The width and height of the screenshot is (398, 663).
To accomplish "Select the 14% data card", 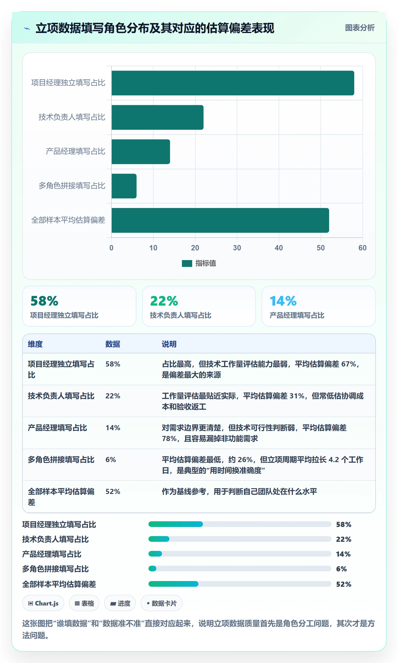I will (x=318, y=306).
